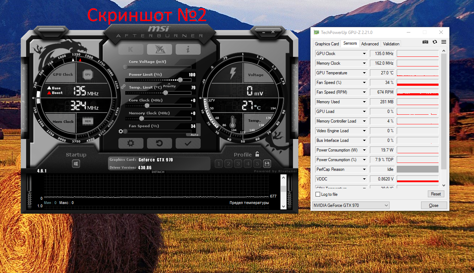This screenshot has height=273, width=474.
Task: Click the Power Consumption value 19.7 W
Action: click(x=383, y=150)
